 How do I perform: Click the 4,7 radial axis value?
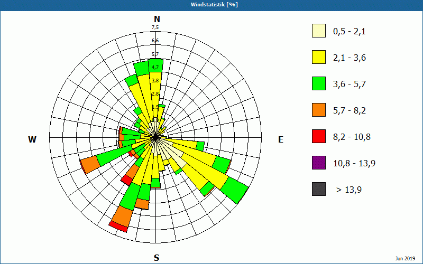(x=155, y=68)
